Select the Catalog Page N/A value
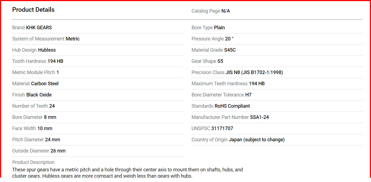Viewport: 371px width, 182px height. coord(226,11)
